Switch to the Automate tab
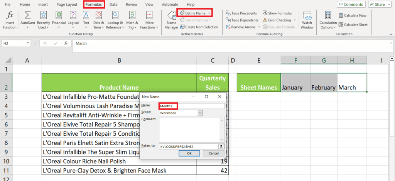The height and width of the screenshot is (181, 395). tap(170, 5)
